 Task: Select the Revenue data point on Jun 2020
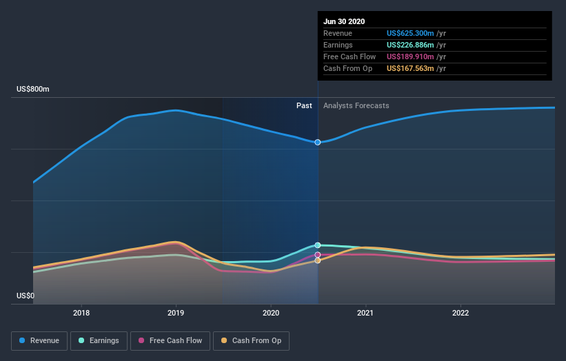[x=318, y=143]
